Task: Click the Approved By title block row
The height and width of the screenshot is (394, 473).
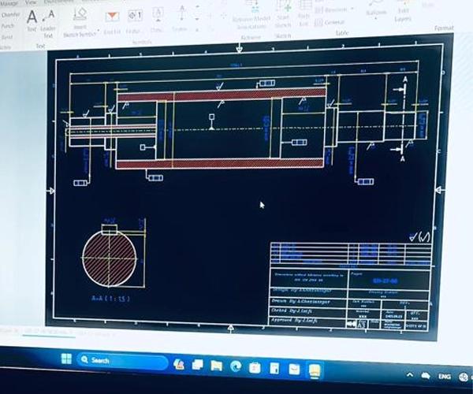Action: 307,321
